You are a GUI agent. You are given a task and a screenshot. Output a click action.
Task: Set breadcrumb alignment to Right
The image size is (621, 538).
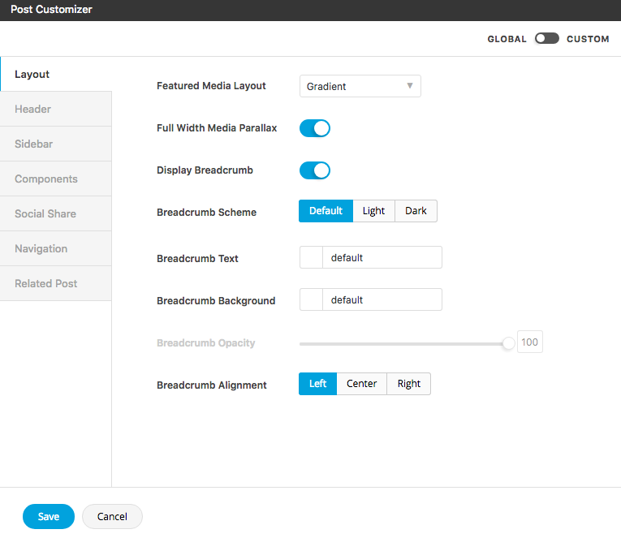408,384
